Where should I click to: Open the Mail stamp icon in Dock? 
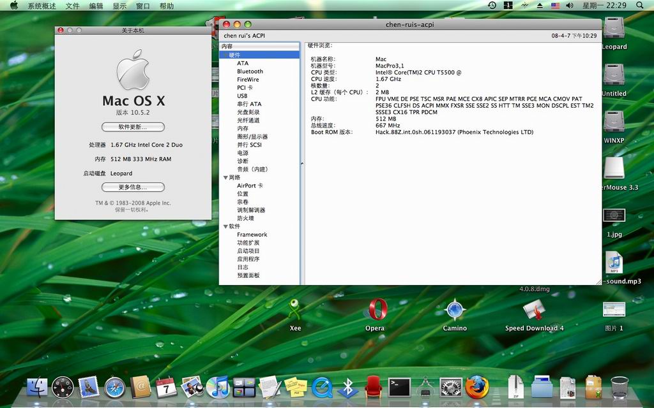click(x=88, y=387)
